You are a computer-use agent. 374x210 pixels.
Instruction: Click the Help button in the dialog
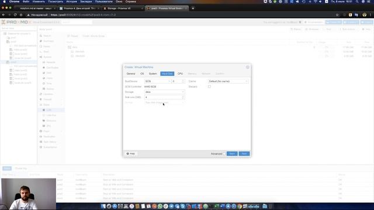coord(131,154)
